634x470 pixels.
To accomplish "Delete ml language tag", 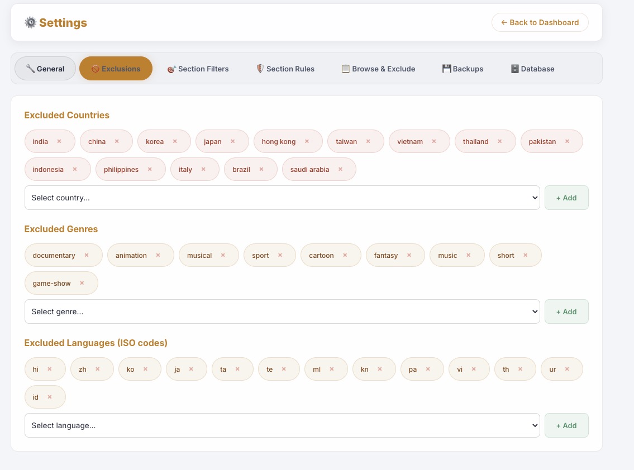I will click(x=332, y=370).
